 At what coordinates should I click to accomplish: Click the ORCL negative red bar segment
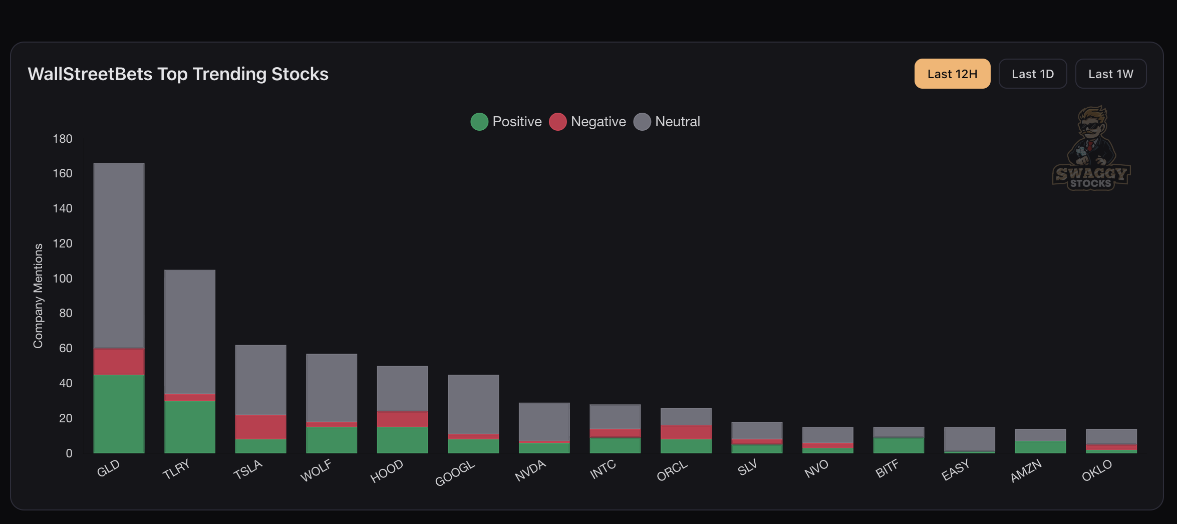(686, 432)
